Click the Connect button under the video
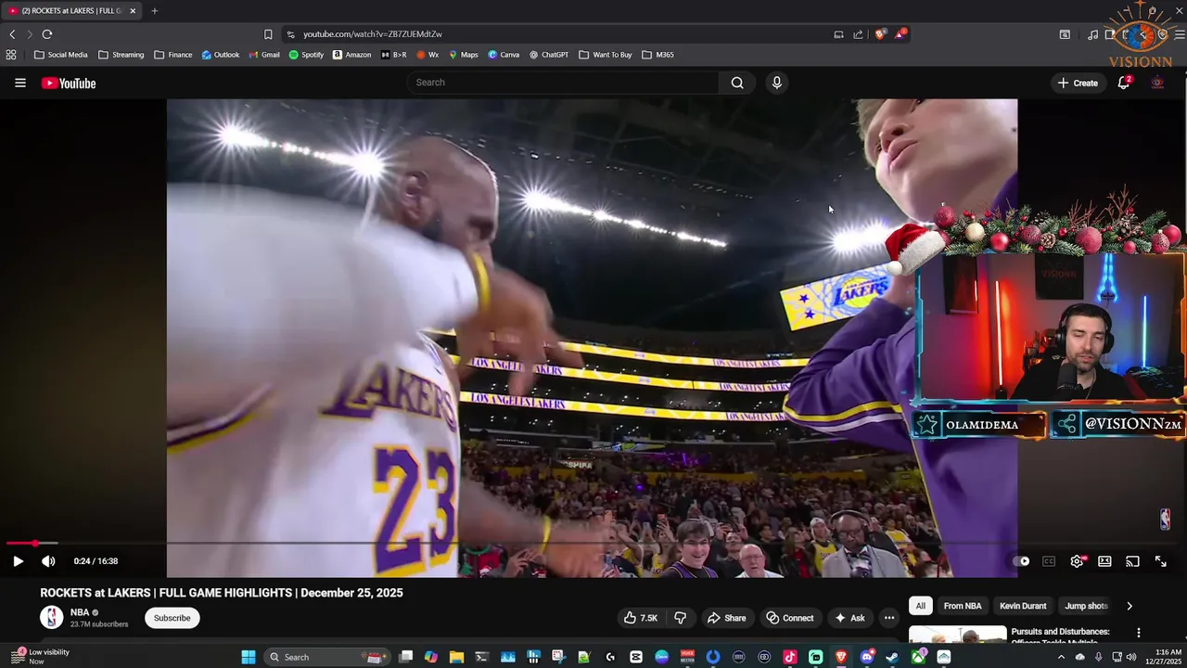Image resolution: width=1187 pixels, height=668 pixels. click(x=789, y=618)
